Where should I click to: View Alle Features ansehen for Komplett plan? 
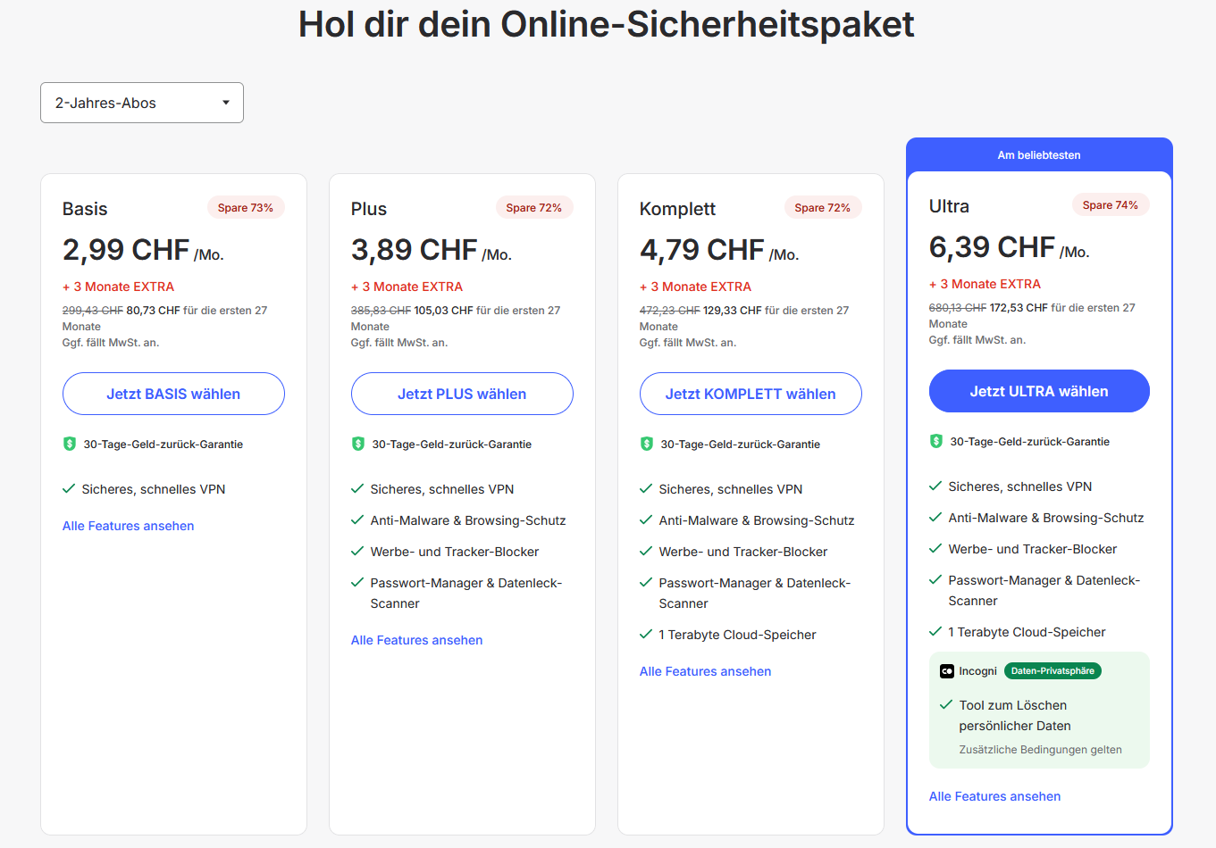(705, 671)
